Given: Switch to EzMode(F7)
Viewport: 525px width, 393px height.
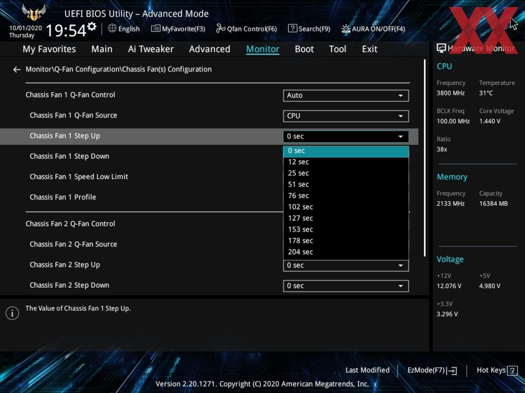Looking at the screenshot, I should [x=432, y=370].
